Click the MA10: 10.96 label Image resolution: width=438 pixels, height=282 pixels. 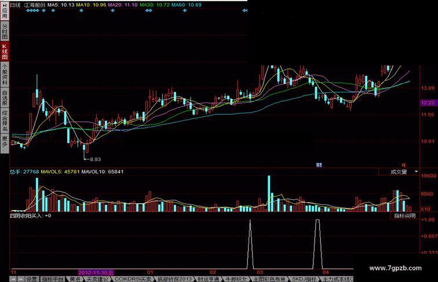[91, 5]
